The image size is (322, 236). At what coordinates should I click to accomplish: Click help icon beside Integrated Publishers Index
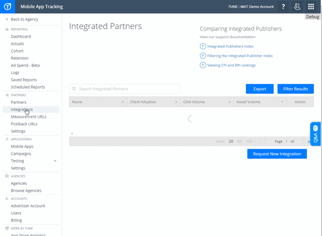(x=203, y=47)
